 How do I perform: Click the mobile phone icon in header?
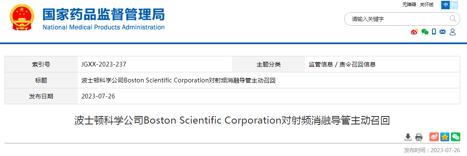pos(434,32)
